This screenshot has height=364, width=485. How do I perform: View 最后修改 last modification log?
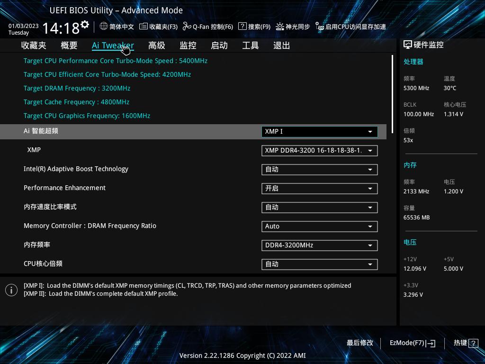[x=359, y=343]
